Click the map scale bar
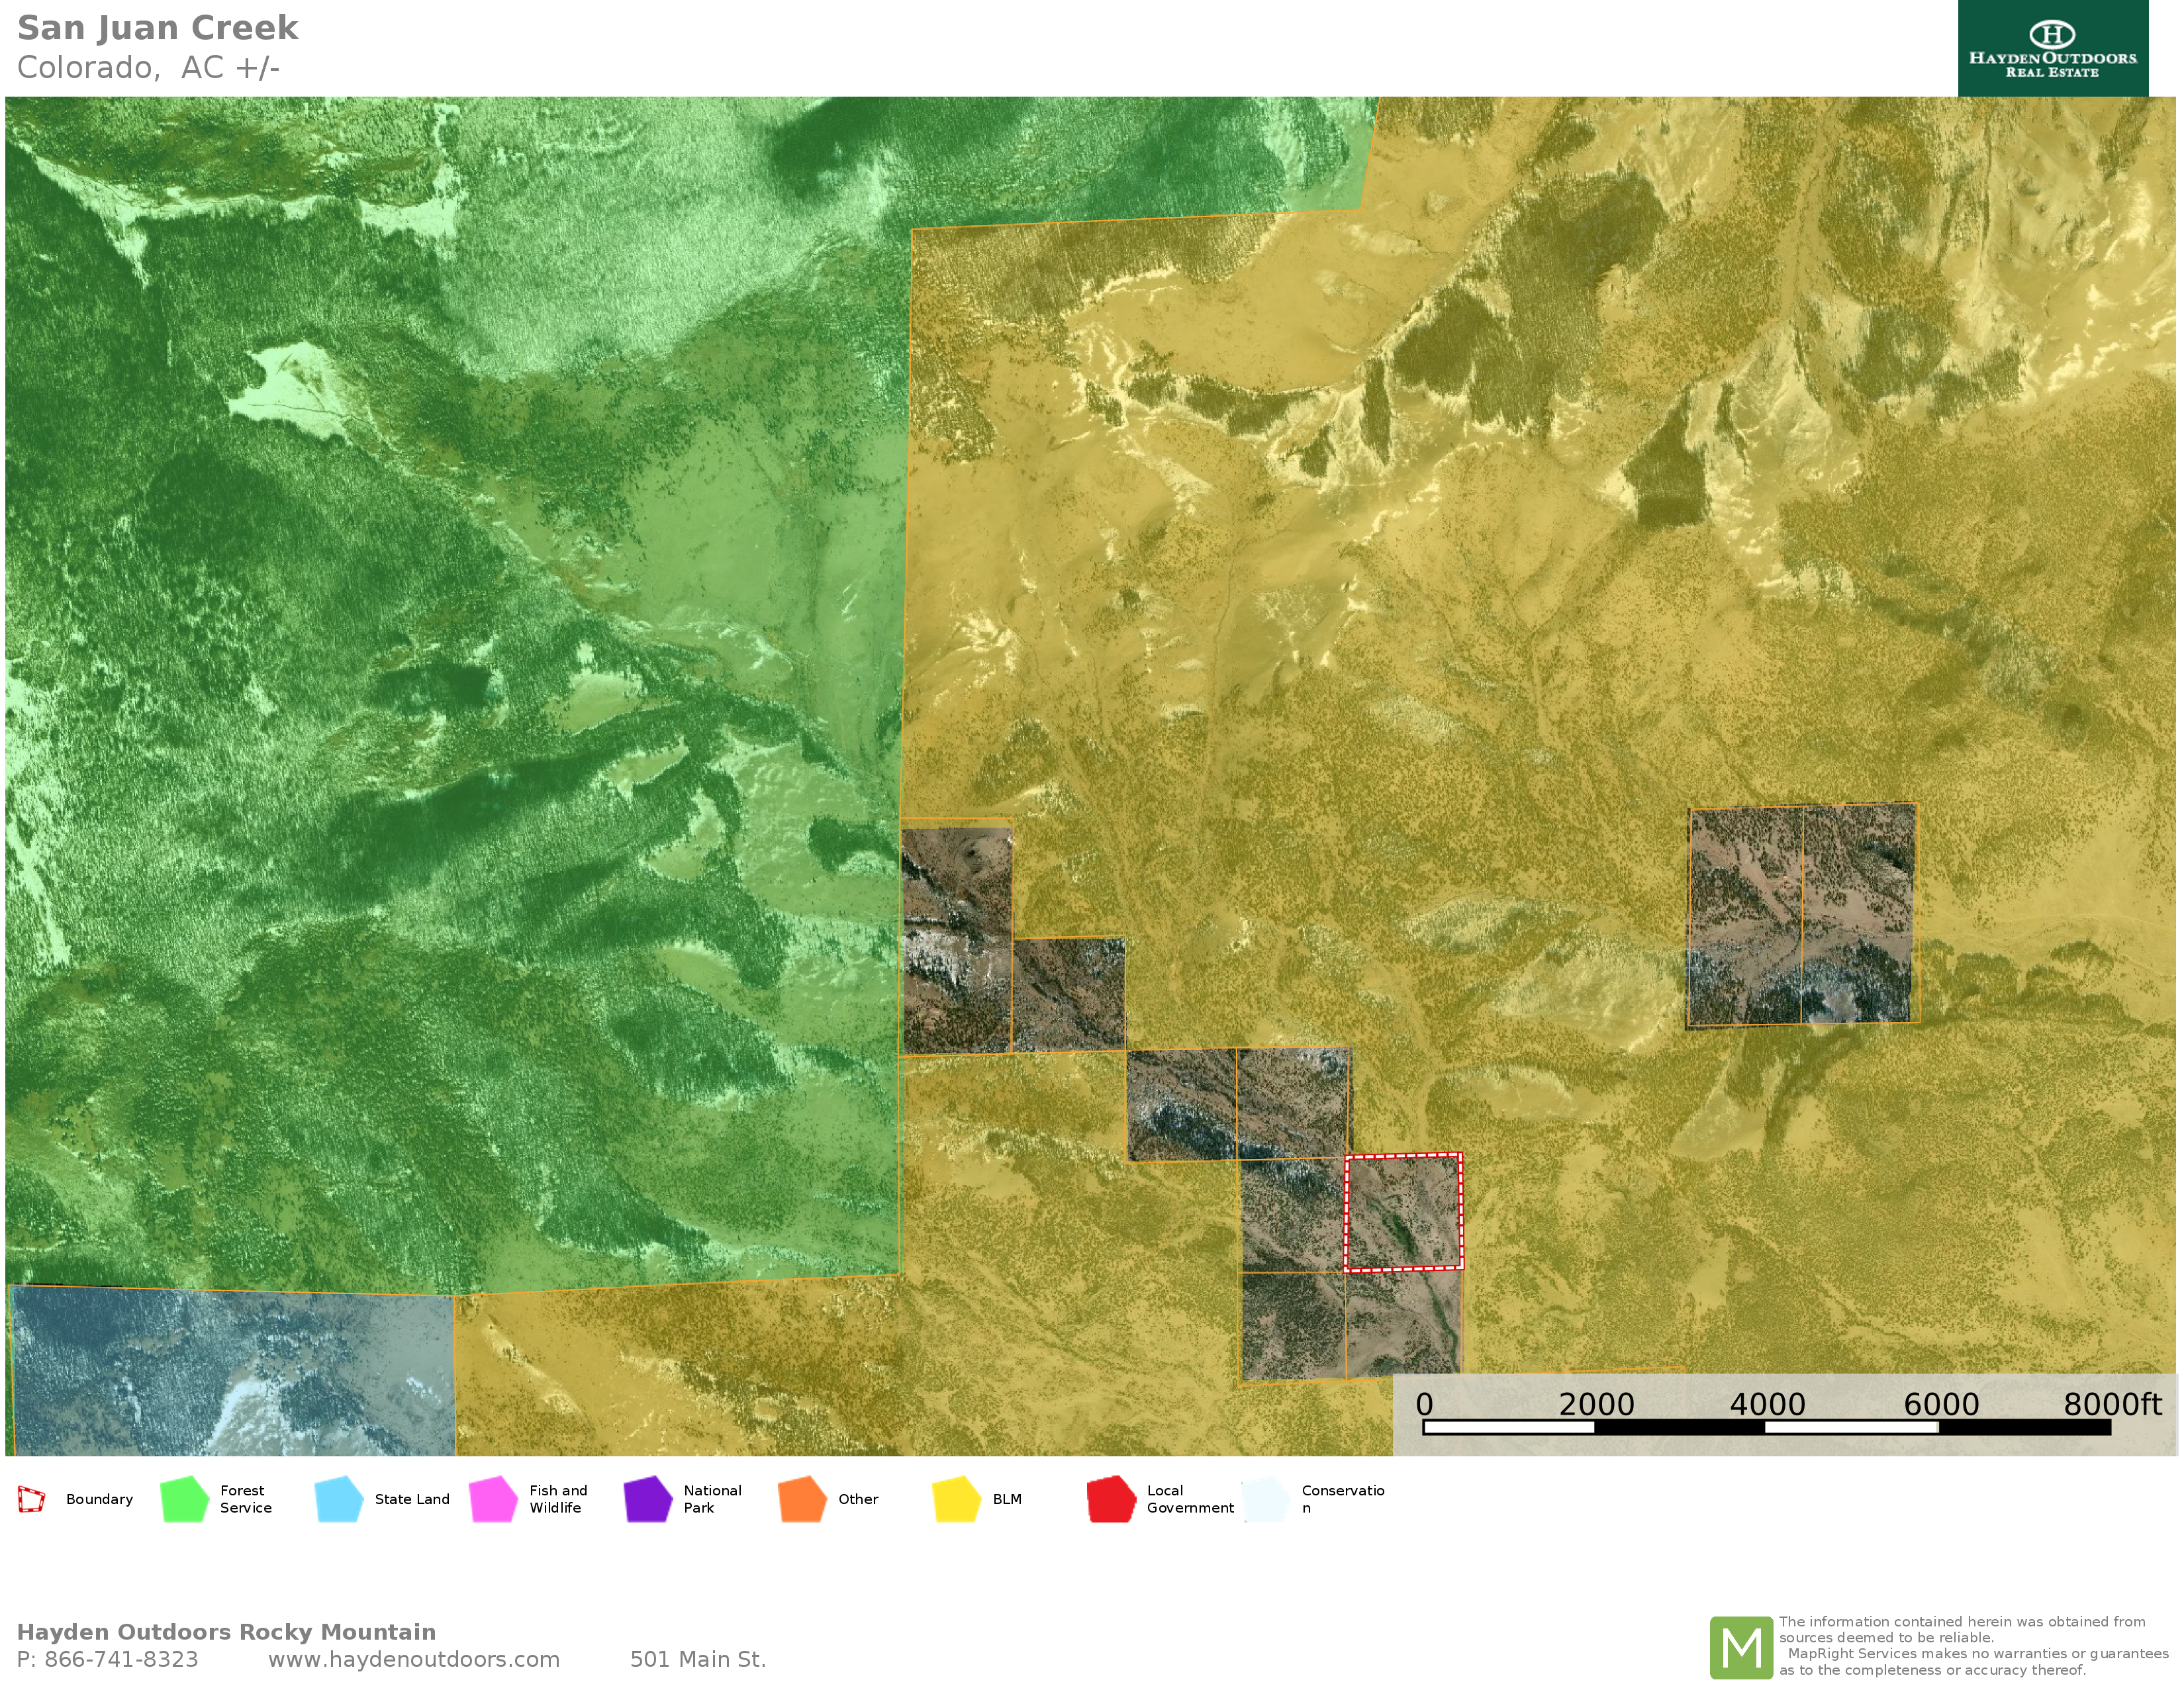 (1766, 1428)
